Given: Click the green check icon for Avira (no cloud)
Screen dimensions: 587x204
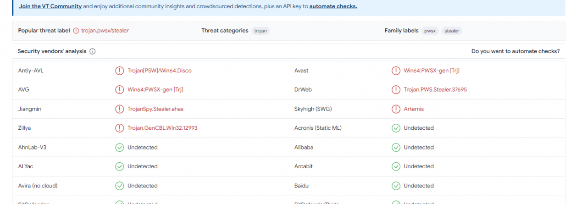Looking at the screenshot, I should pyautogui.click(x=120, y=186).
